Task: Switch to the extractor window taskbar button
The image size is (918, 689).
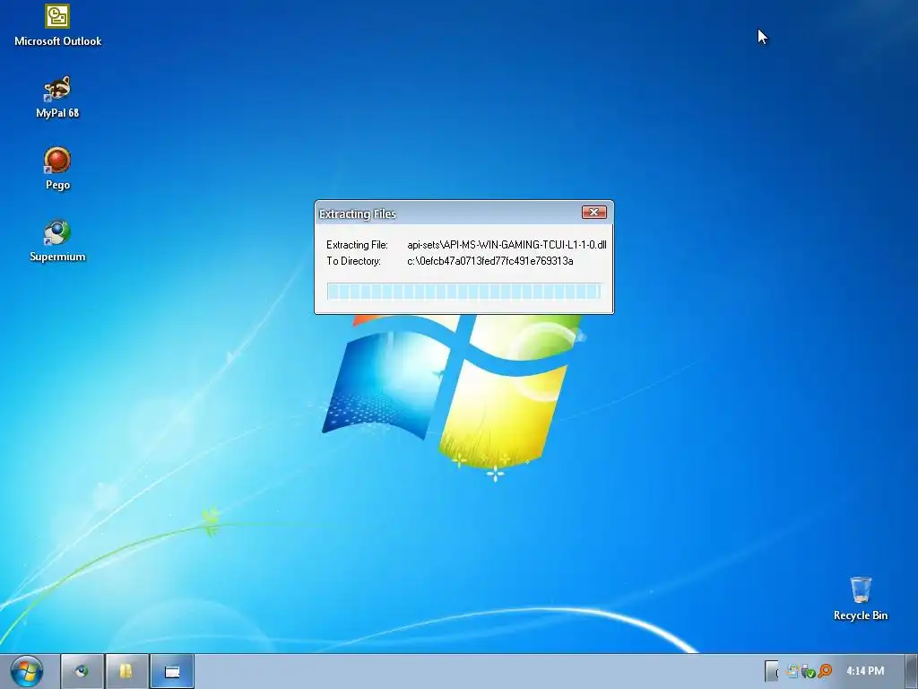Action: (172, 671)
